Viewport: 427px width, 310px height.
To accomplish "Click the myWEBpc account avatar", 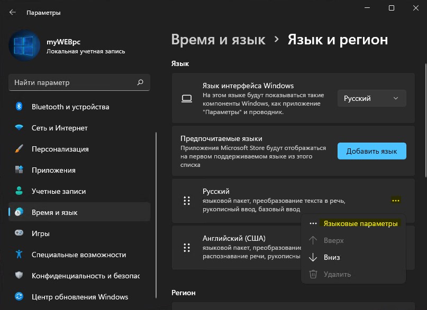I will [24, 45].
